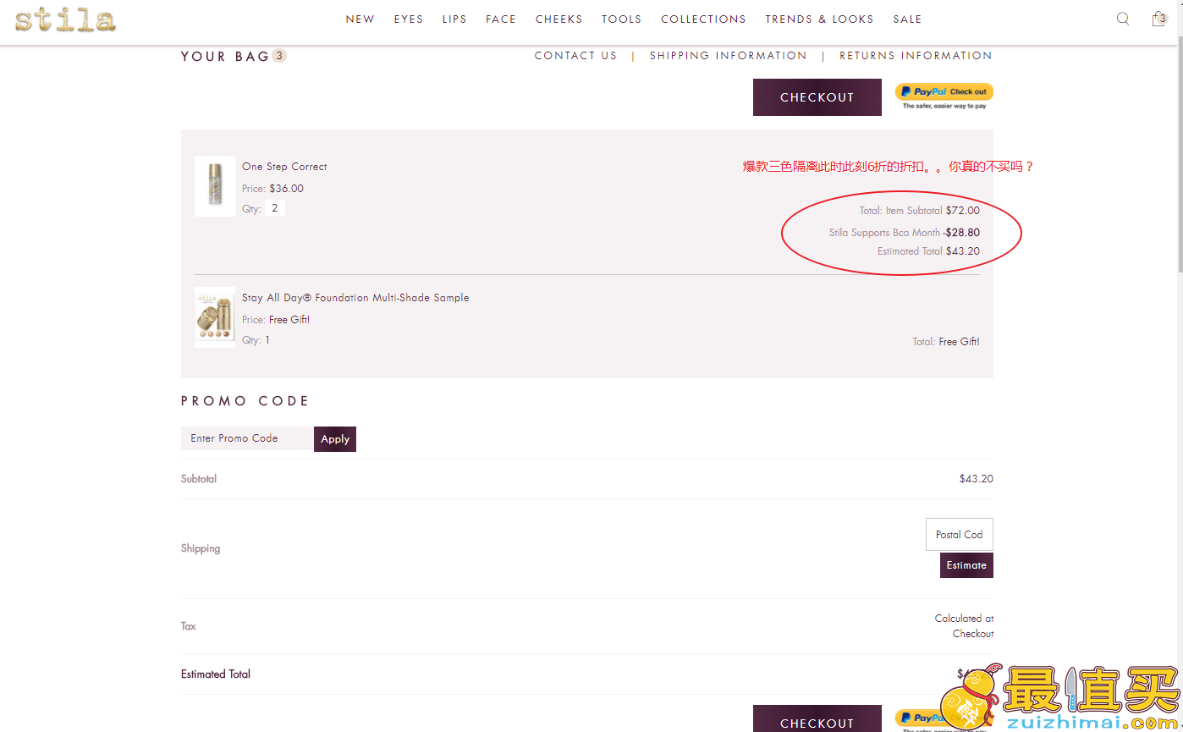
Task: Click the top CHECKOUT button
Action: [x=817, y=97]
